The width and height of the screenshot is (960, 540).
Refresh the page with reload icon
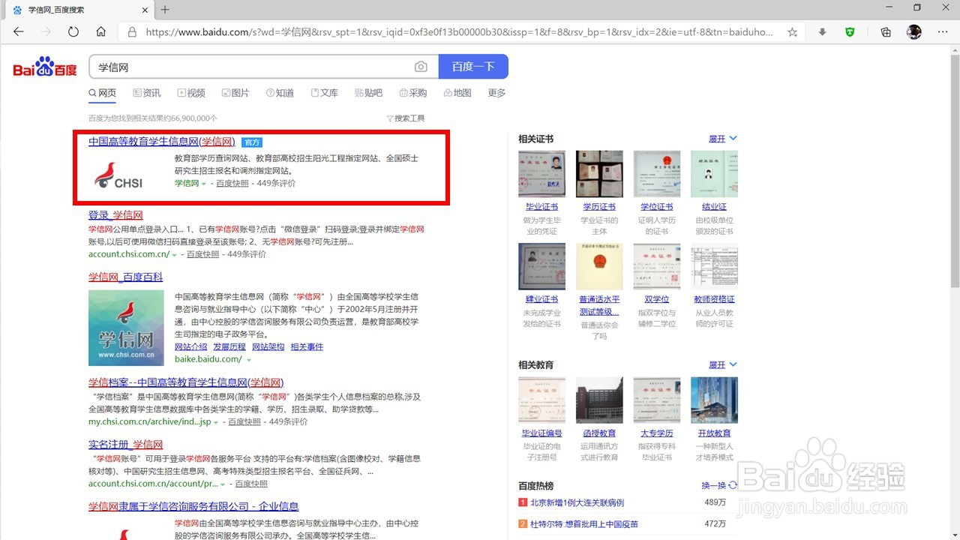point(73,31)
